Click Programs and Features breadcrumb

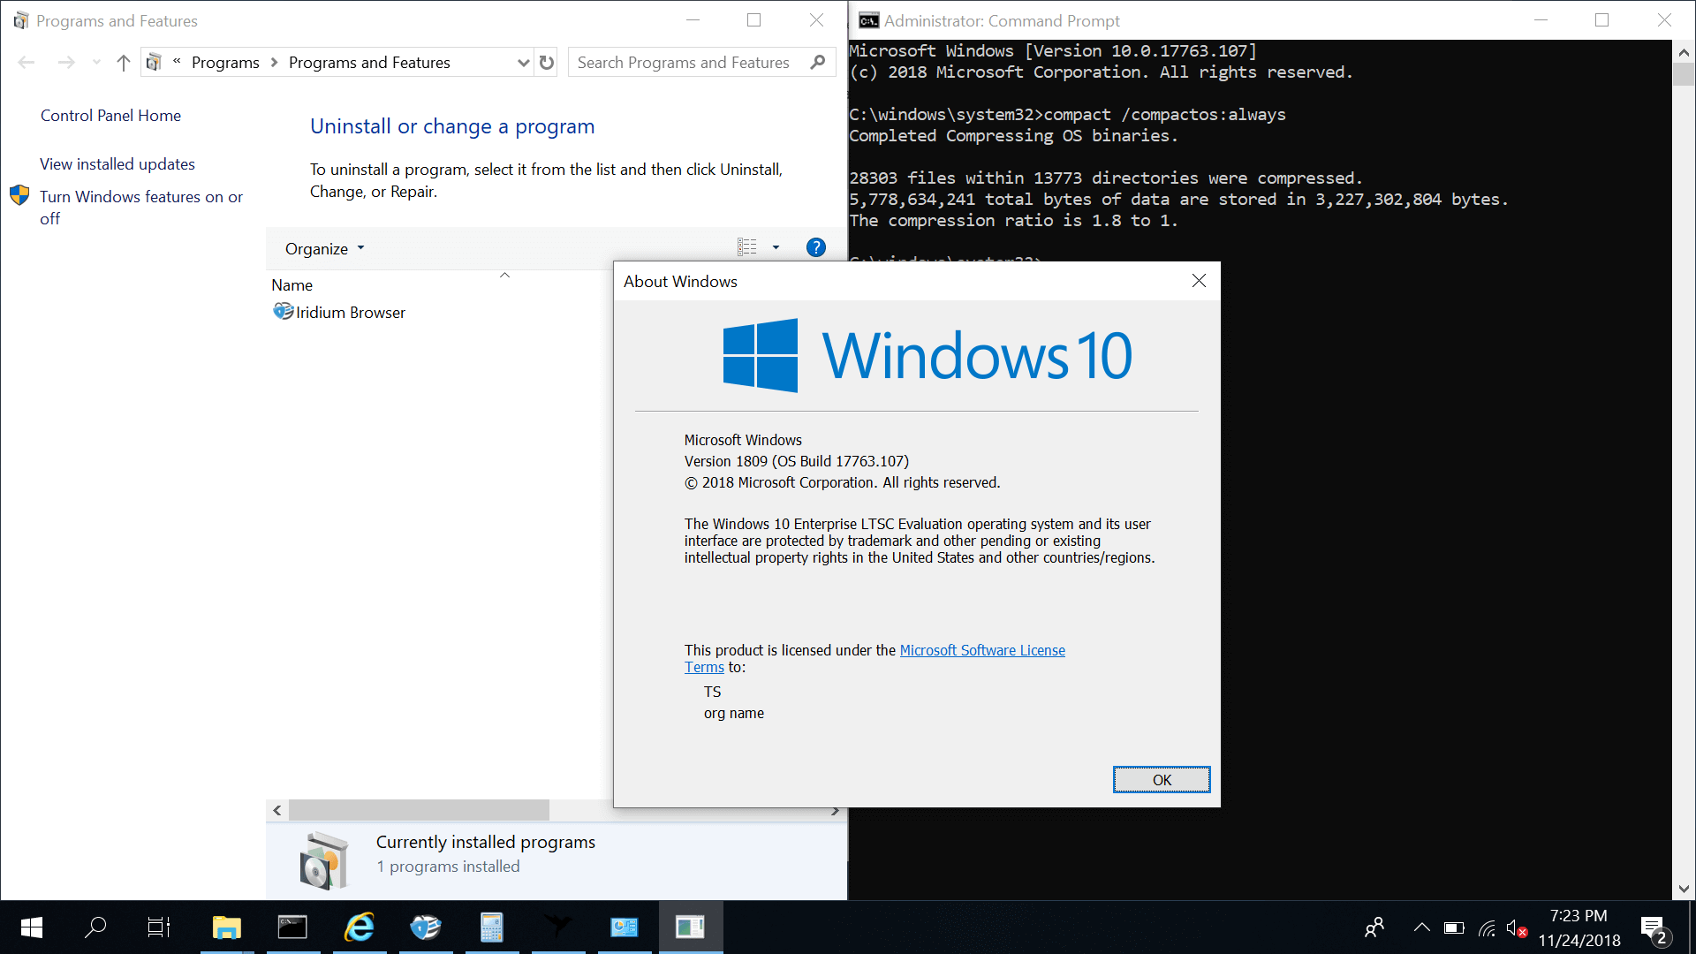(x=369, y=63)
